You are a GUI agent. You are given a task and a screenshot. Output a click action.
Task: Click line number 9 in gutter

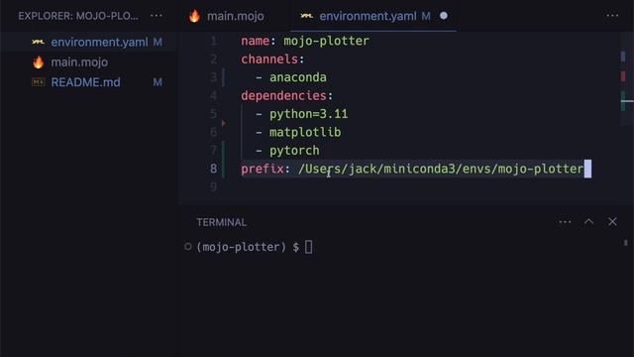(x=214, y=187)
